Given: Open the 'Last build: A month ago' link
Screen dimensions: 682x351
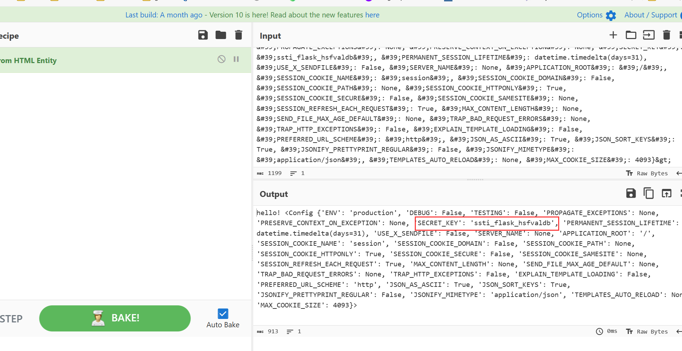Looking at the screenshot, I should click(x=164, y=15).
